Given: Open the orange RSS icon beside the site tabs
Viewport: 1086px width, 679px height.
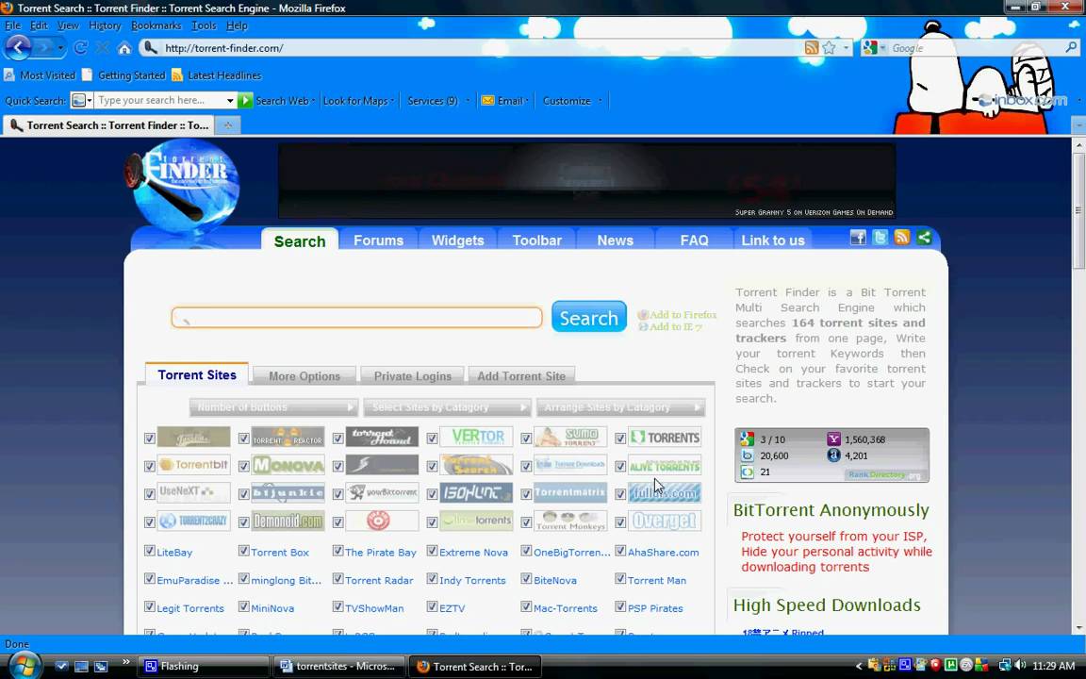Looking at the screenshot, I should (x=902, y=238).
